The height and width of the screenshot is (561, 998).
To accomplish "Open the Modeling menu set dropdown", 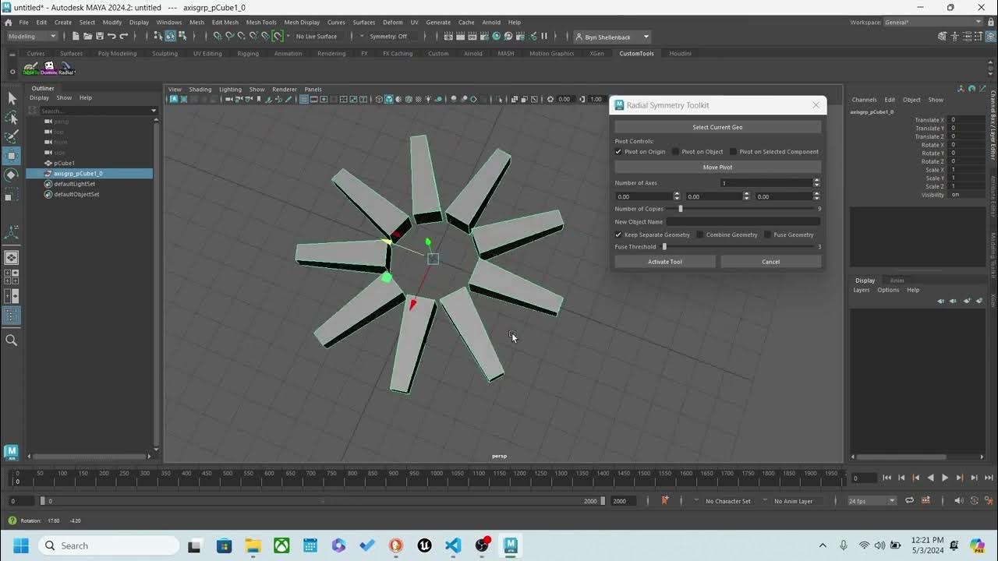I will coord(32,36).
